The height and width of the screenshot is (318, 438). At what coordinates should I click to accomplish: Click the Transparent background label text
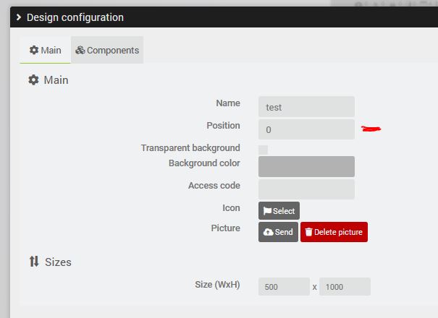click(190, 148)
